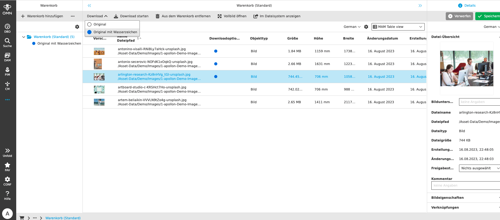Toggle download option dot for antonino-visalli row
Screen dimensions: 500x220
coord(216,51)
